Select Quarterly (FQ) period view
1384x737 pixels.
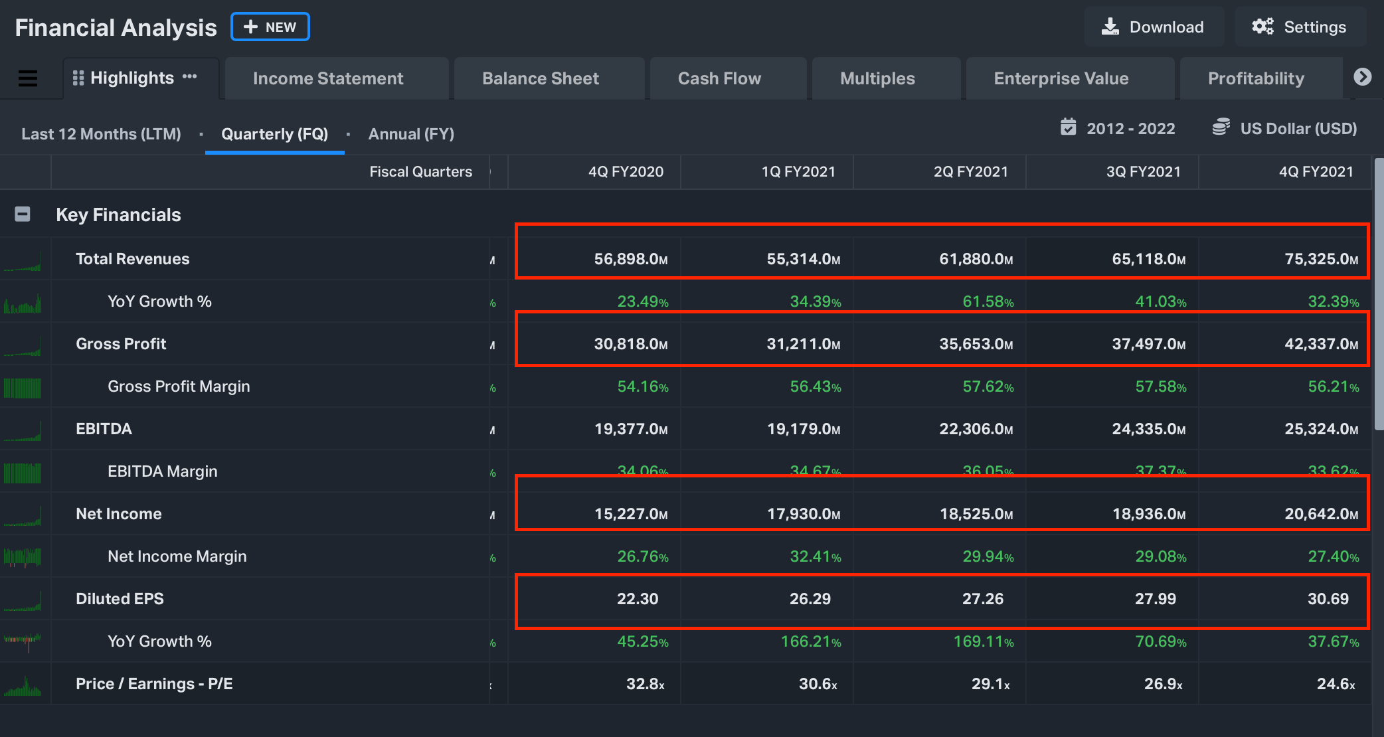pos(274,134)
